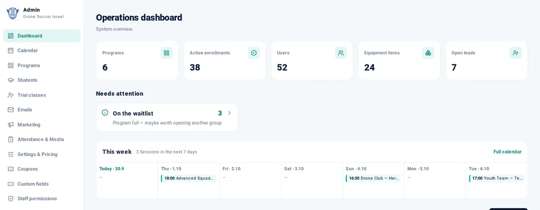Click the Settings & Pricing sliders icon
The width and height of the screenshot is (540, 210).
click(11, 154)
